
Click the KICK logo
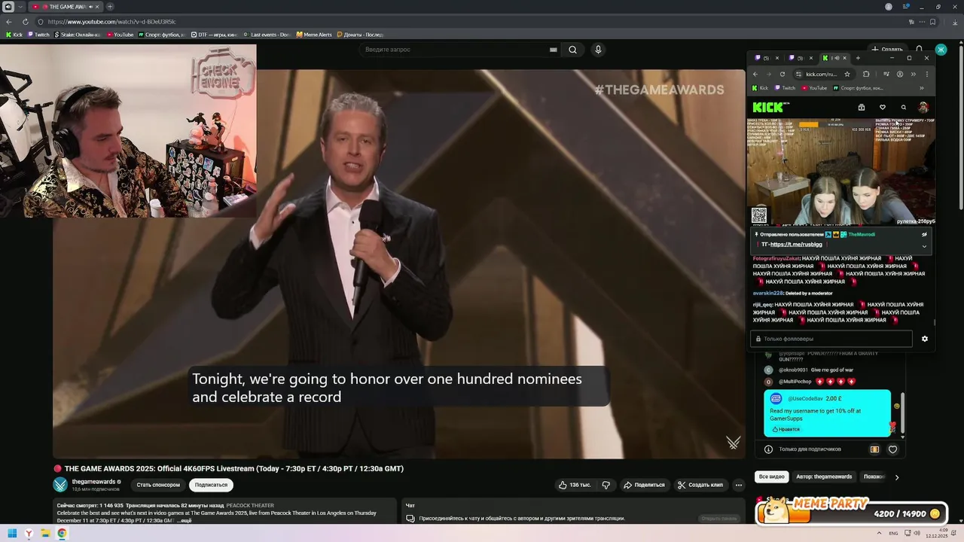(768, 107)
